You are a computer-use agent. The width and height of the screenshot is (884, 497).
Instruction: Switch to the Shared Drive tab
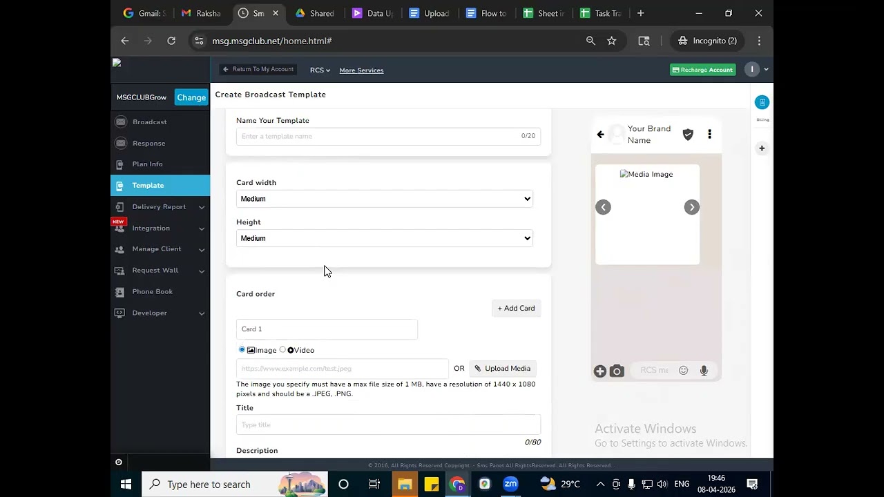(316, 13)
